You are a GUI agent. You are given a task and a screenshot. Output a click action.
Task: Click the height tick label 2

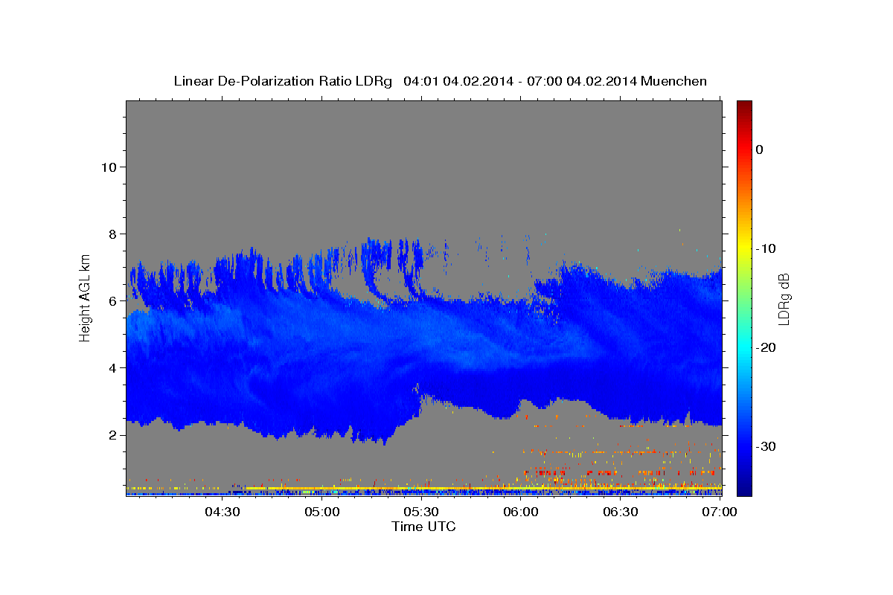pyautogui.click(x=112, y=434)
